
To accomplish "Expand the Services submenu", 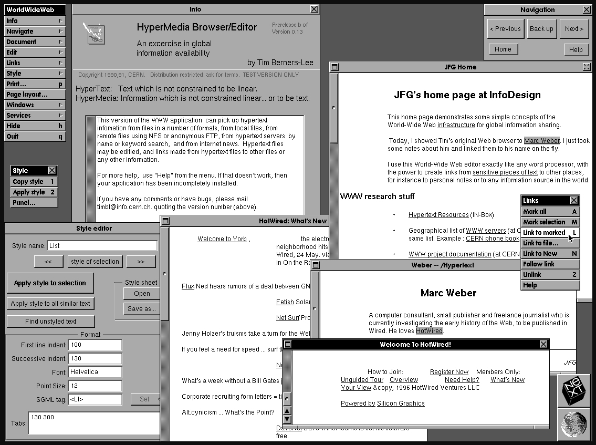I will tap(35, 115).
